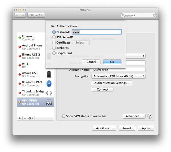Click Android Phone red status dot

coord(20,47)
